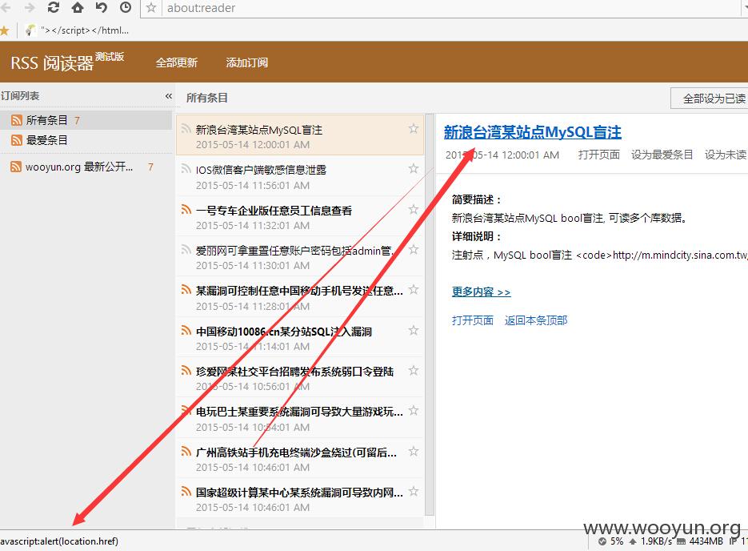Viewport: 748px width, 551px height.
Task: Click 返回本条顶部 link
Action: click(536, 320)
